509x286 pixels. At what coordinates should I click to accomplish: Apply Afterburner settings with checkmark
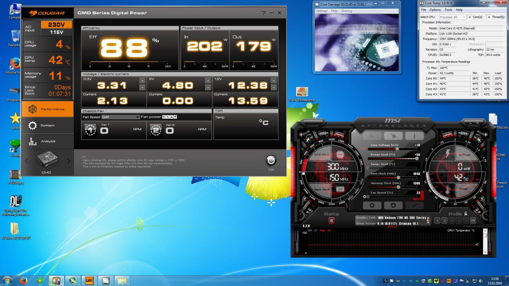tap(414, 206)
